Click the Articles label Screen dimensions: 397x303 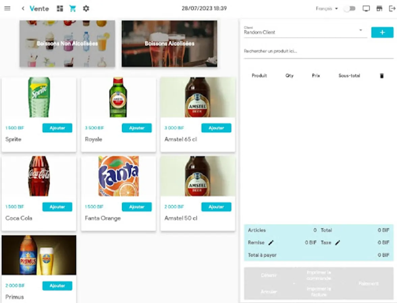pos(257,230)
